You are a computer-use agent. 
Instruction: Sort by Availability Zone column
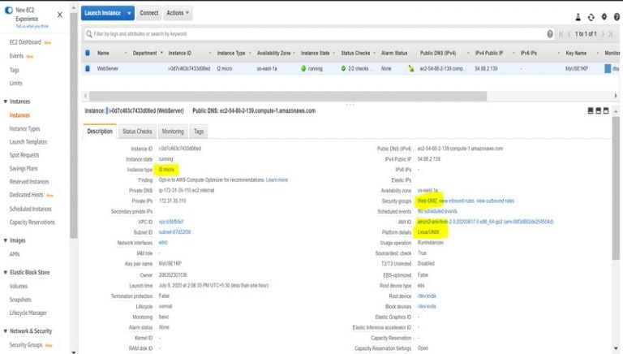click(273, 53)
